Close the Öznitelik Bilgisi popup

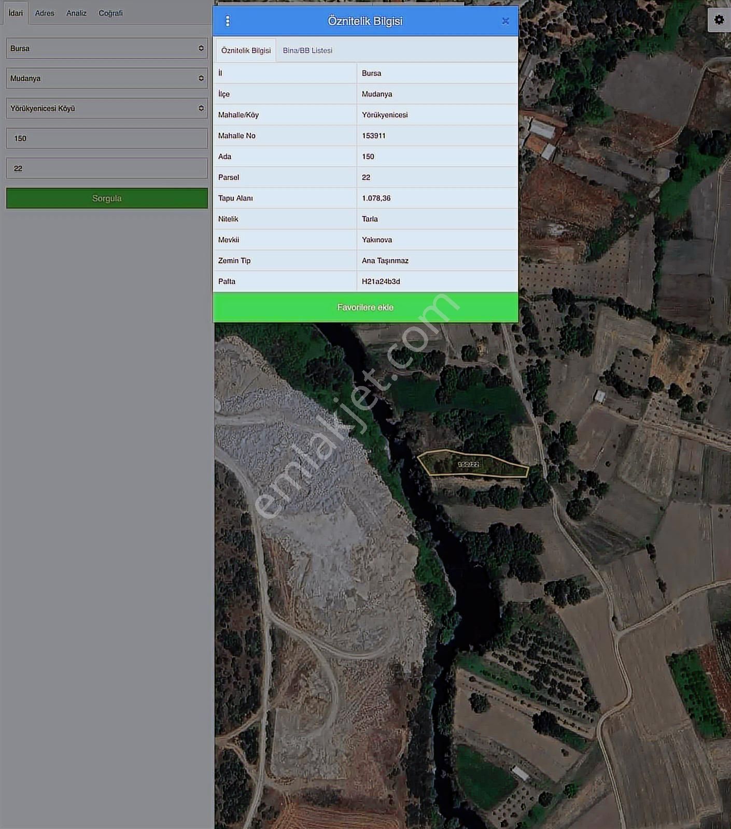(x=505, y=21)
